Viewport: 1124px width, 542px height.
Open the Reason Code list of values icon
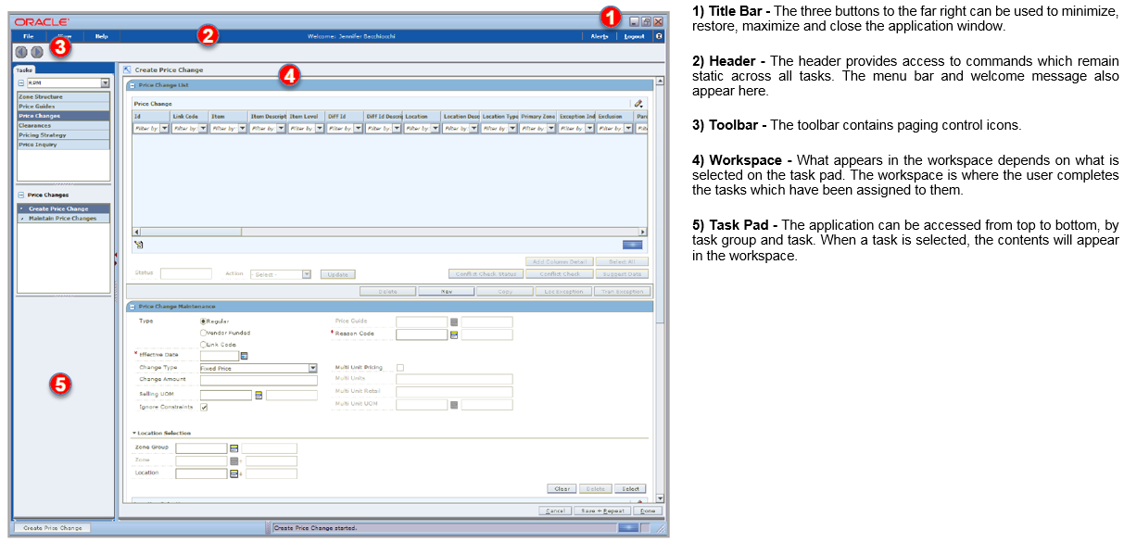click(x=453, y=335)
